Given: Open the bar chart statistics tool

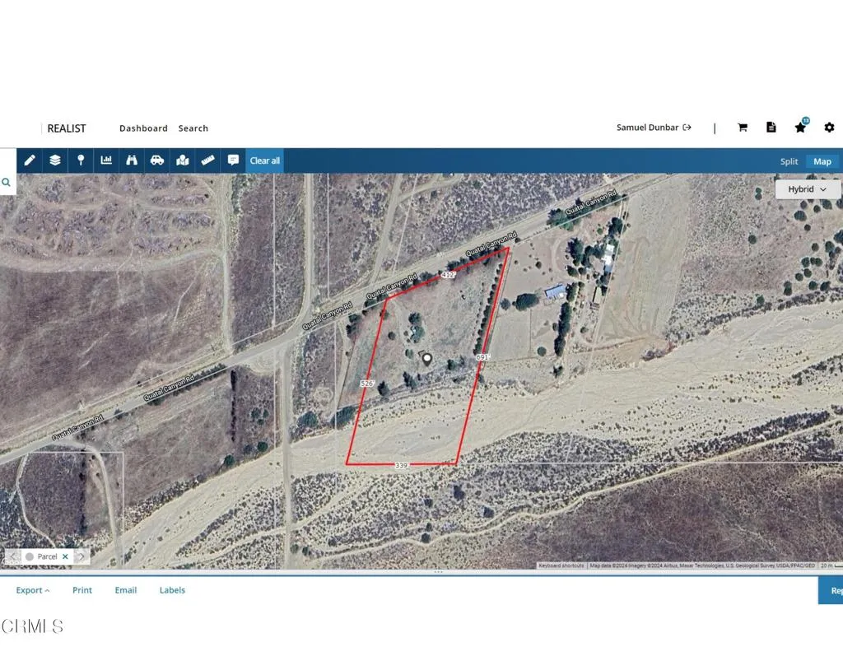Looking at the screenshot, I should pos(106,161).
